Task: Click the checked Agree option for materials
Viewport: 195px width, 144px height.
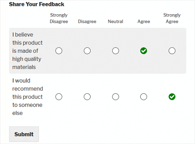Action: tap(144, 51)
